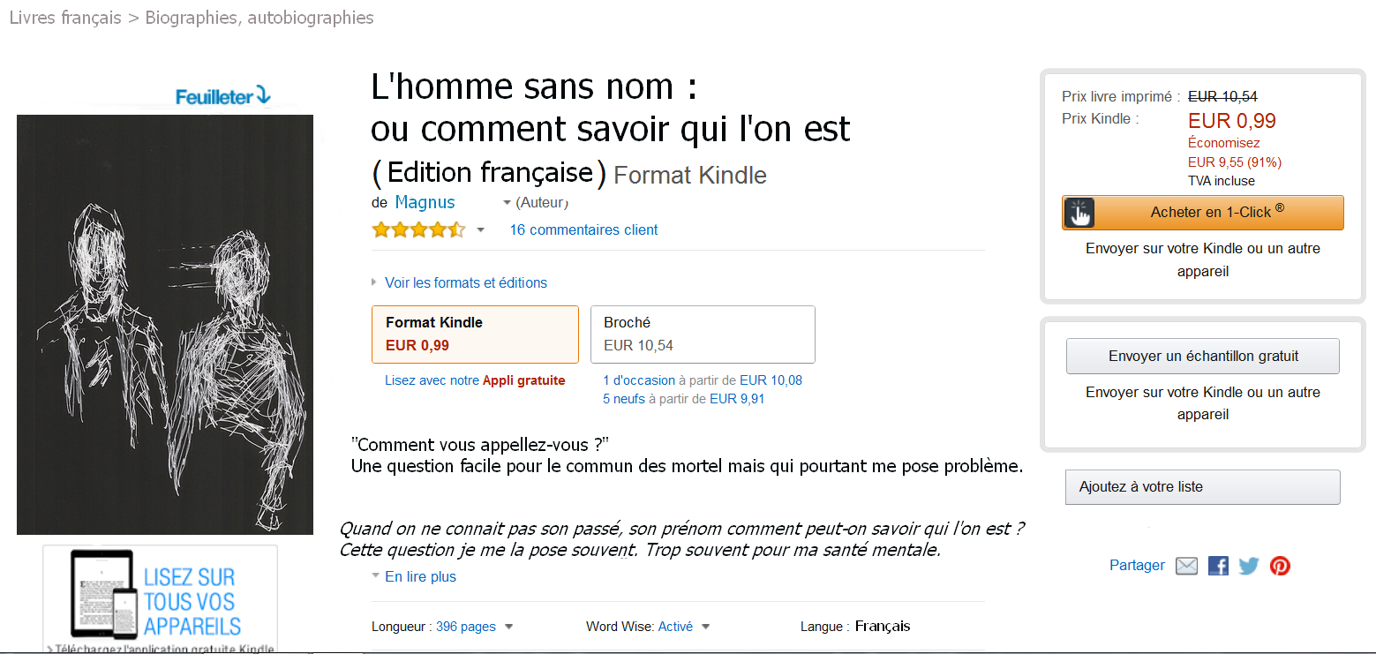Screen dimensions: 1376x654
Task: Open the author dropdown next to Magnus
Action: click(x=507, y=203)
